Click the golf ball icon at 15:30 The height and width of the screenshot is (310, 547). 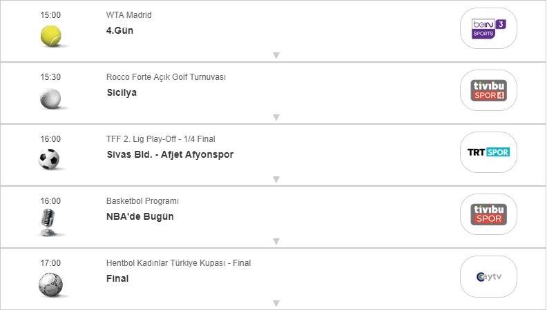click(x=50, y=98)
